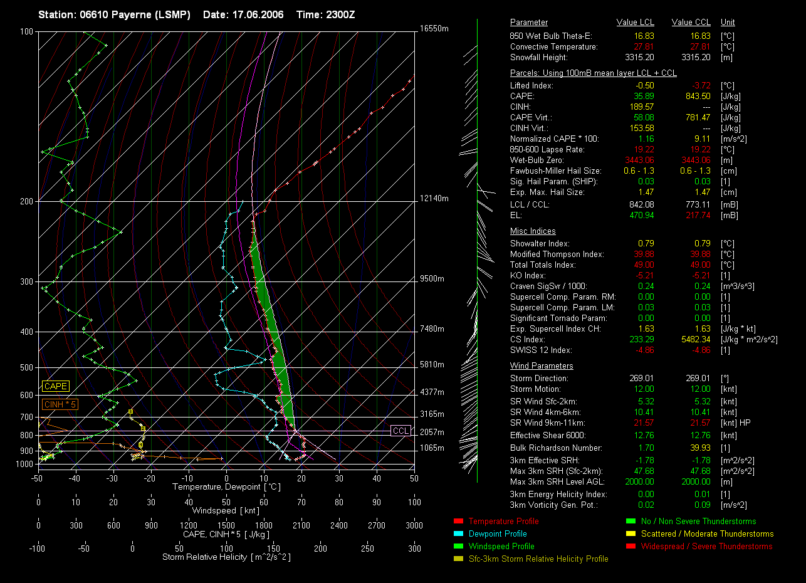The height and width of the screenshot is (583, 806).
Task: Click the Temperature, Dewpoint axis label
Action: click(226, 486)
